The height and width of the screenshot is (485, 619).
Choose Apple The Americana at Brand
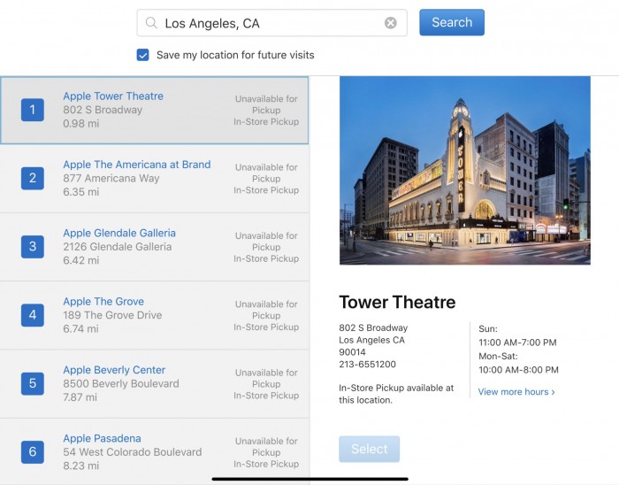point(136,165)
